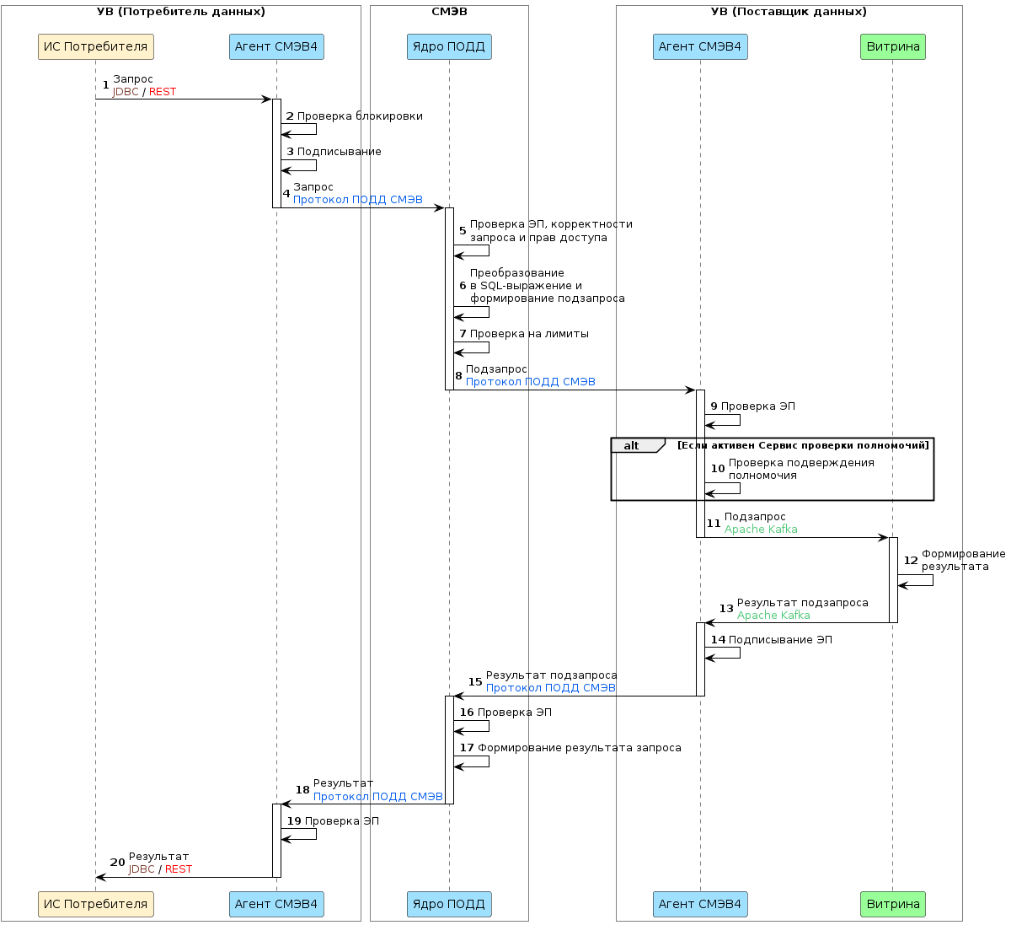Open the green Apache Kafka link in step 11
Image resolution: width=1011 pixels, height=925 pixels.
(761, 530)
